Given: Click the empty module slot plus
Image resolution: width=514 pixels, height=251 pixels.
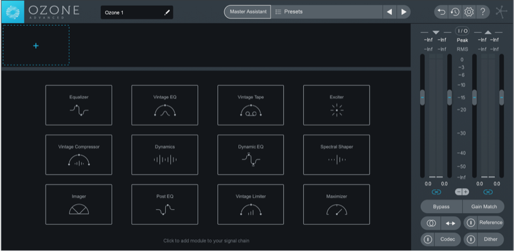Looking at the screenshot, I should coord(36,46).
